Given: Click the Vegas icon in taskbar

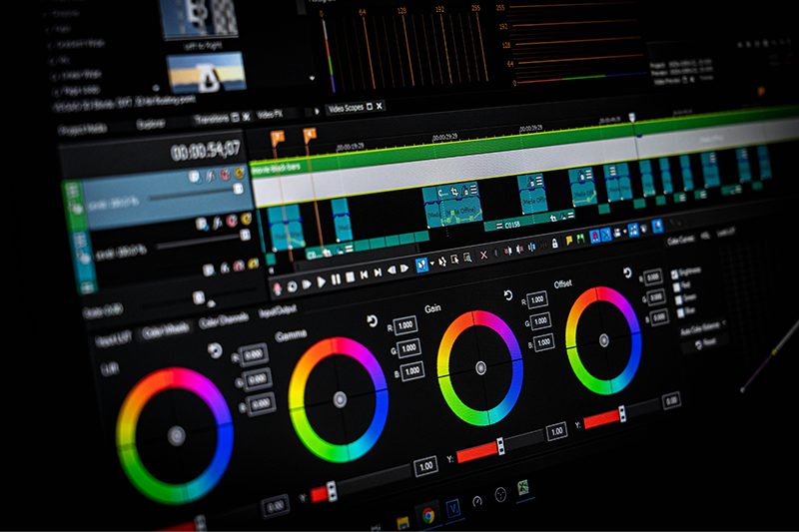Looking at the screenshot, I should click(453, 508).
